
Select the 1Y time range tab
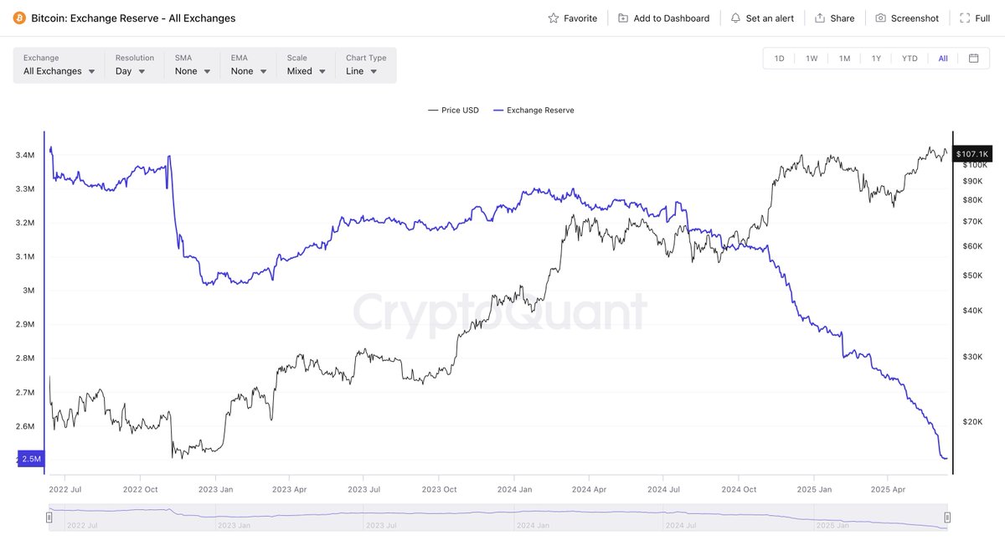[x=876, y=58]
